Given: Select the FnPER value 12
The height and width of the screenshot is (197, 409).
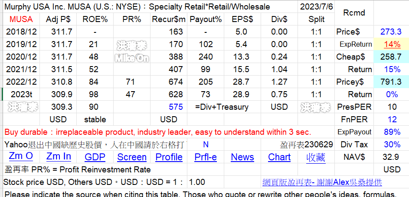Looking at the screenshot, I should click(391, 119).
